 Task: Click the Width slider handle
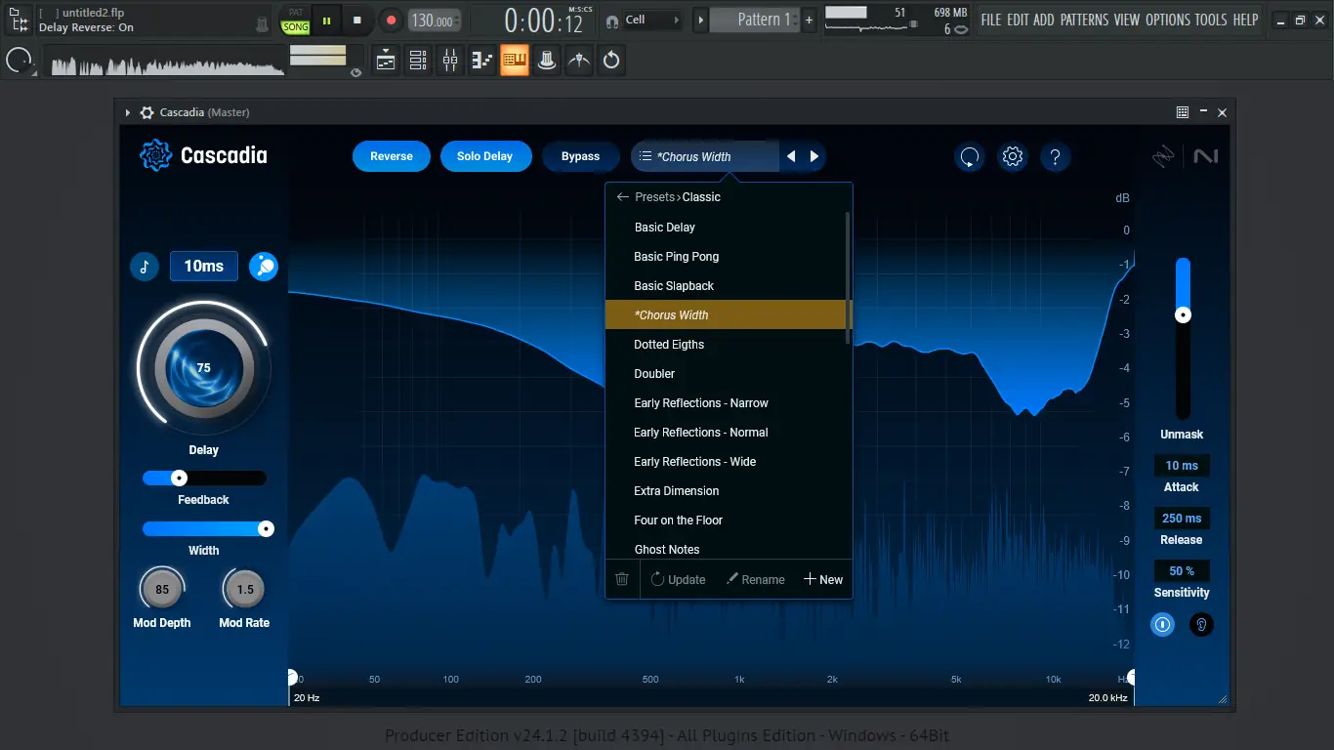[266, 528]
